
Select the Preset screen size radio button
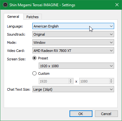click(x=34, y=58)
